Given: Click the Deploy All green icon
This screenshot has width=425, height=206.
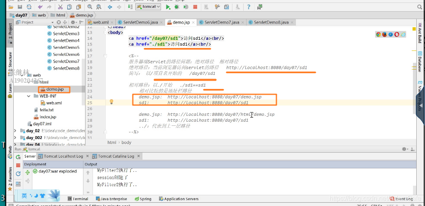Looking at the screenshot, I should coord(27,172).
